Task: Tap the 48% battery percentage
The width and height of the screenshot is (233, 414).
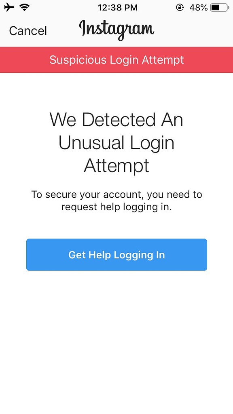Action: click(x=198, y=8)
